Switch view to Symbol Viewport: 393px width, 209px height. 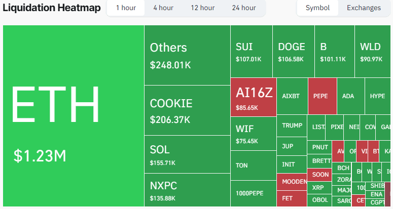(x=317, y=8)
